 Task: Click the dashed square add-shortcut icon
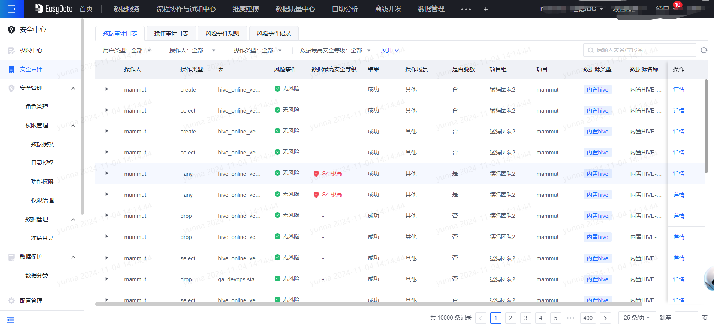(x=486, y=9)
